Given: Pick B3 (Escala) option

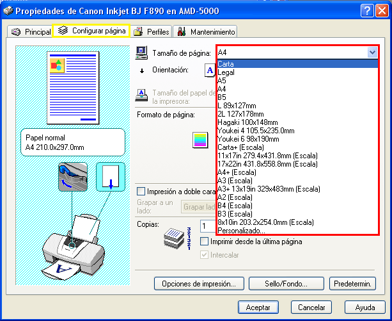Looking at the screenshot, I should coord(297,214).
